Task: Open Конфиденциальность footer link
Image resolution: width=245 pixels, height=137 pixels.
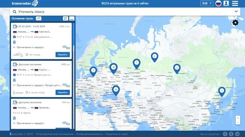Action: [89, 134]
